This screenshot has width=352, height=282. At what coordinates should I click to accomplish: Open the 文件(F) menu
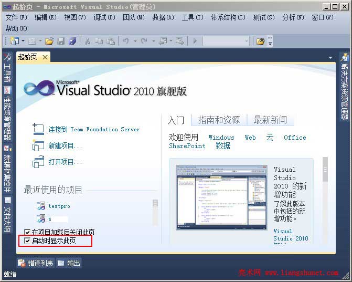click(16, 17)
